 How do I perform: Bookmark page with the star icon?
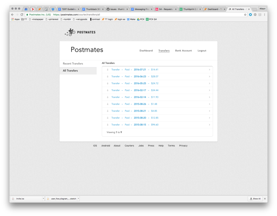[245, 15]
